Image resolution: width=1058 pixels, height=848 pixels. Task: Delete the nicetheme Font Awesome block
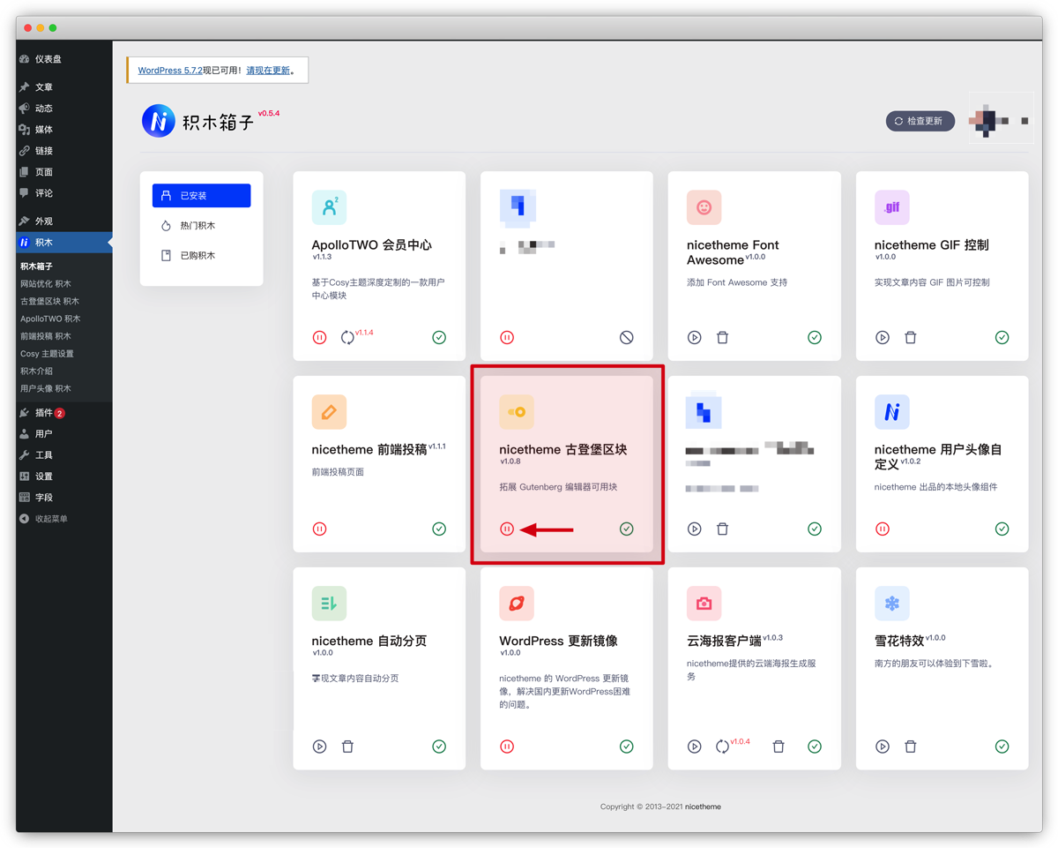point(722,337)
